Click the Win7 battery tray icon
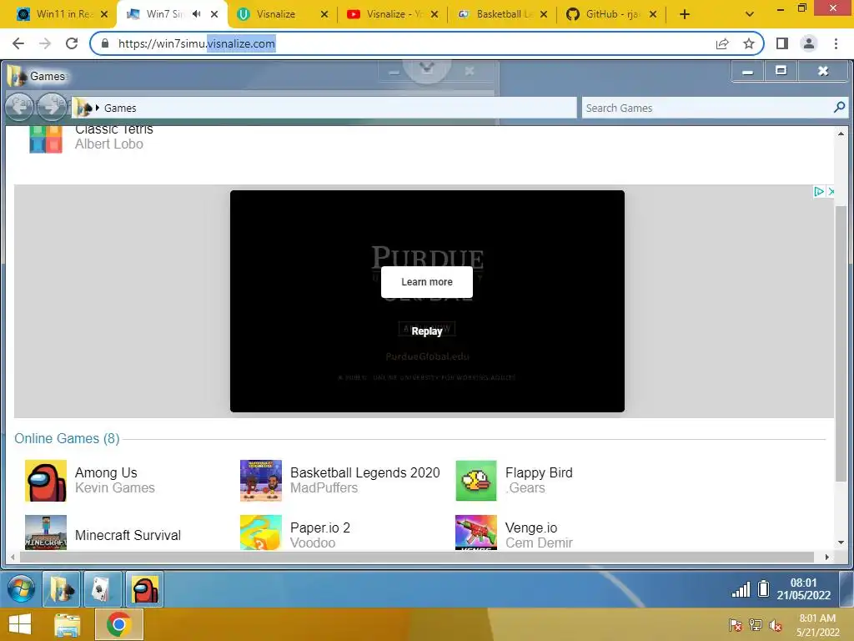This screenshot has width=854, height=641. (x=764, y=588)
